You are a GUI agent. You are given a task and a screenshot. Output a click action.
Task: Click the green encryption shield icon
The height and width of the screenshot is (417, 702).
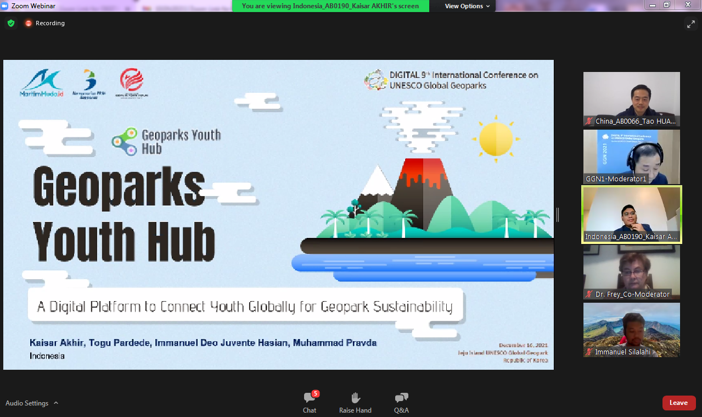[x=11, y=23]
